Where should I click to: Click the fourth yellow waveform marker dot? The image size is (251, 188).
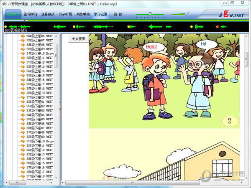coord(192,27)
